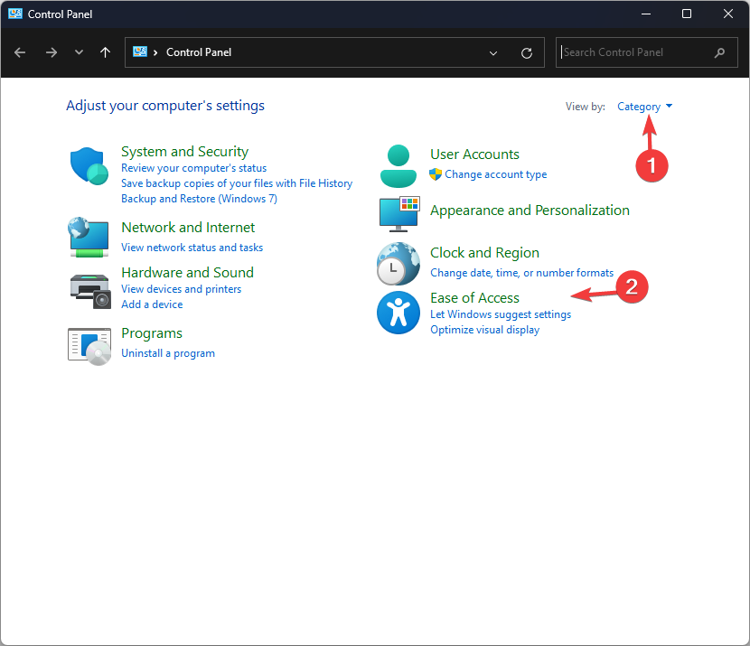Click the Hardware and Sound printer icon

coord(89,289)
